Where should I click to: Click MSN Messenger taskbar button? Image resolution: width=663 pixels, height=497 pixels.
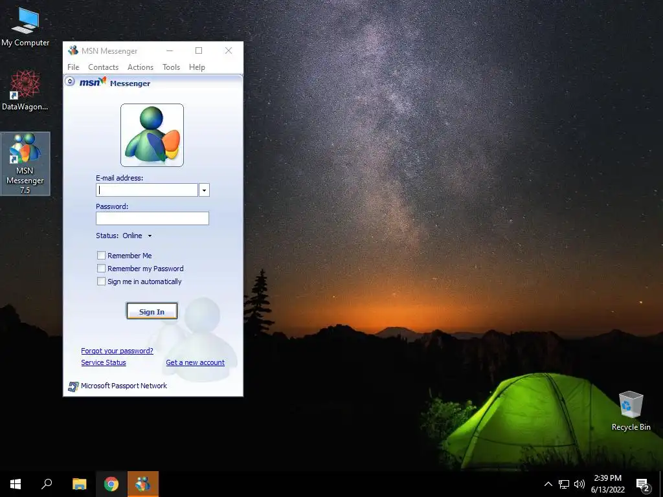(143, 484)
